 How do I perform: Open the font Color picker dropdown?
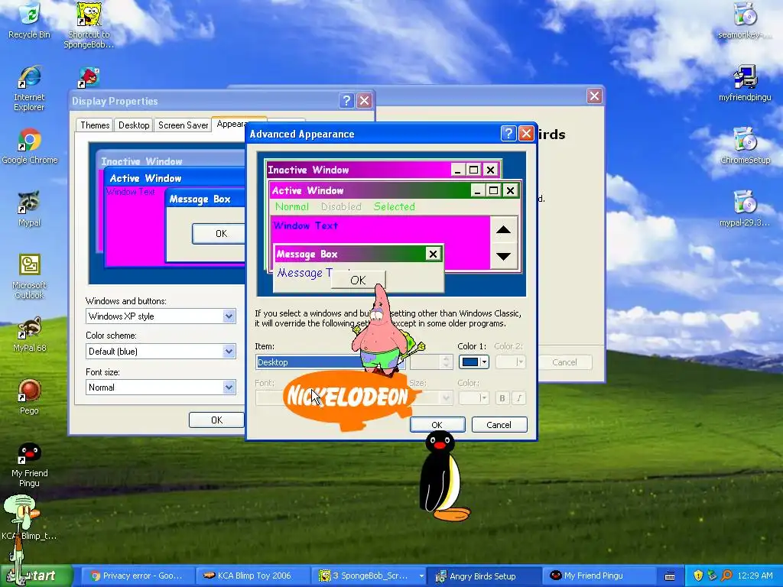(x=473, y=397)
